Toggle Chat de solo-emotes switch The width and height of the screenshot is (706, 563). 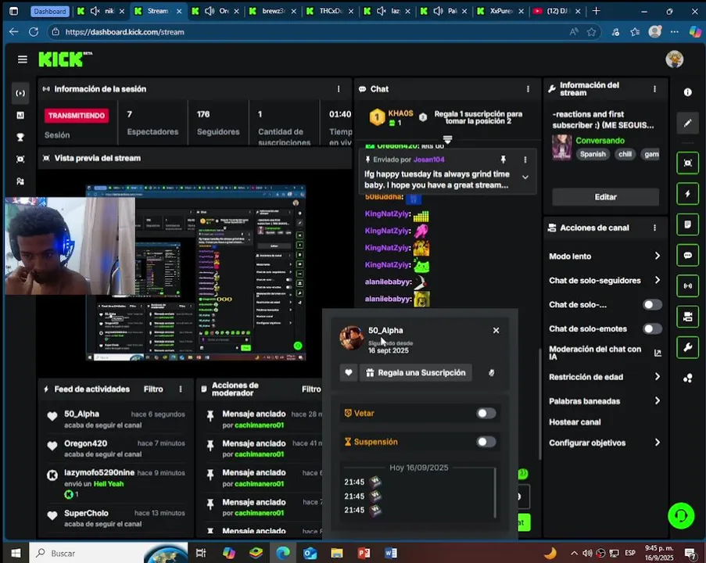click(652, 328)
